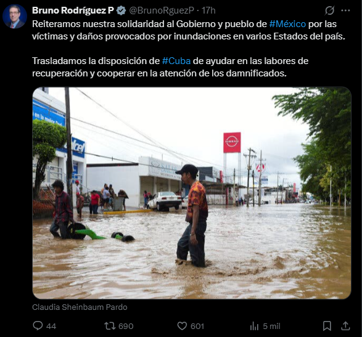Image resolution: width=362 pixels, height=337 pixels.
Task: Click the Bruno Rodríguez P display name
Action: [73, 10]
